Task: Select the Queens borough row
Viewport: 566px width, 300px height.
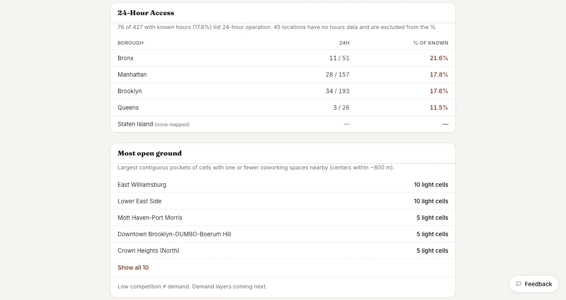Action: pyautogui.click(x=283, y=108)
